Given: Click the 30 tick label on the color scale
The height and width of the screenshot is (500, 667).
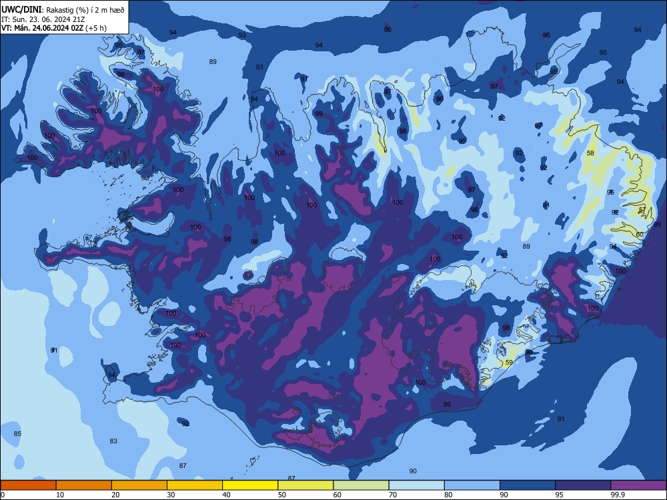Looking at the screenshot, I should pos(171,495).
